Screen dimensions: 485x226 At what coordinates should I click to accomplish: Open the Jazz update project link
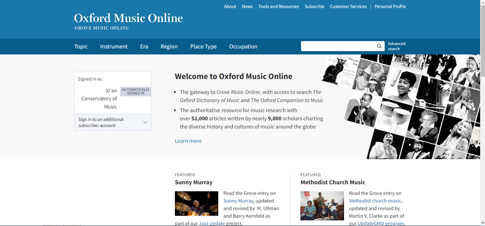(212, 223)
